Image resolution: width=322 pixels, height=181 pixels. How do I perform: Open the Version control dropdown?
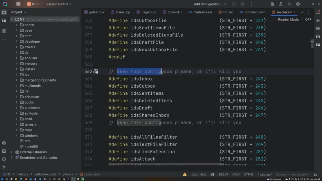click(59, 4)
